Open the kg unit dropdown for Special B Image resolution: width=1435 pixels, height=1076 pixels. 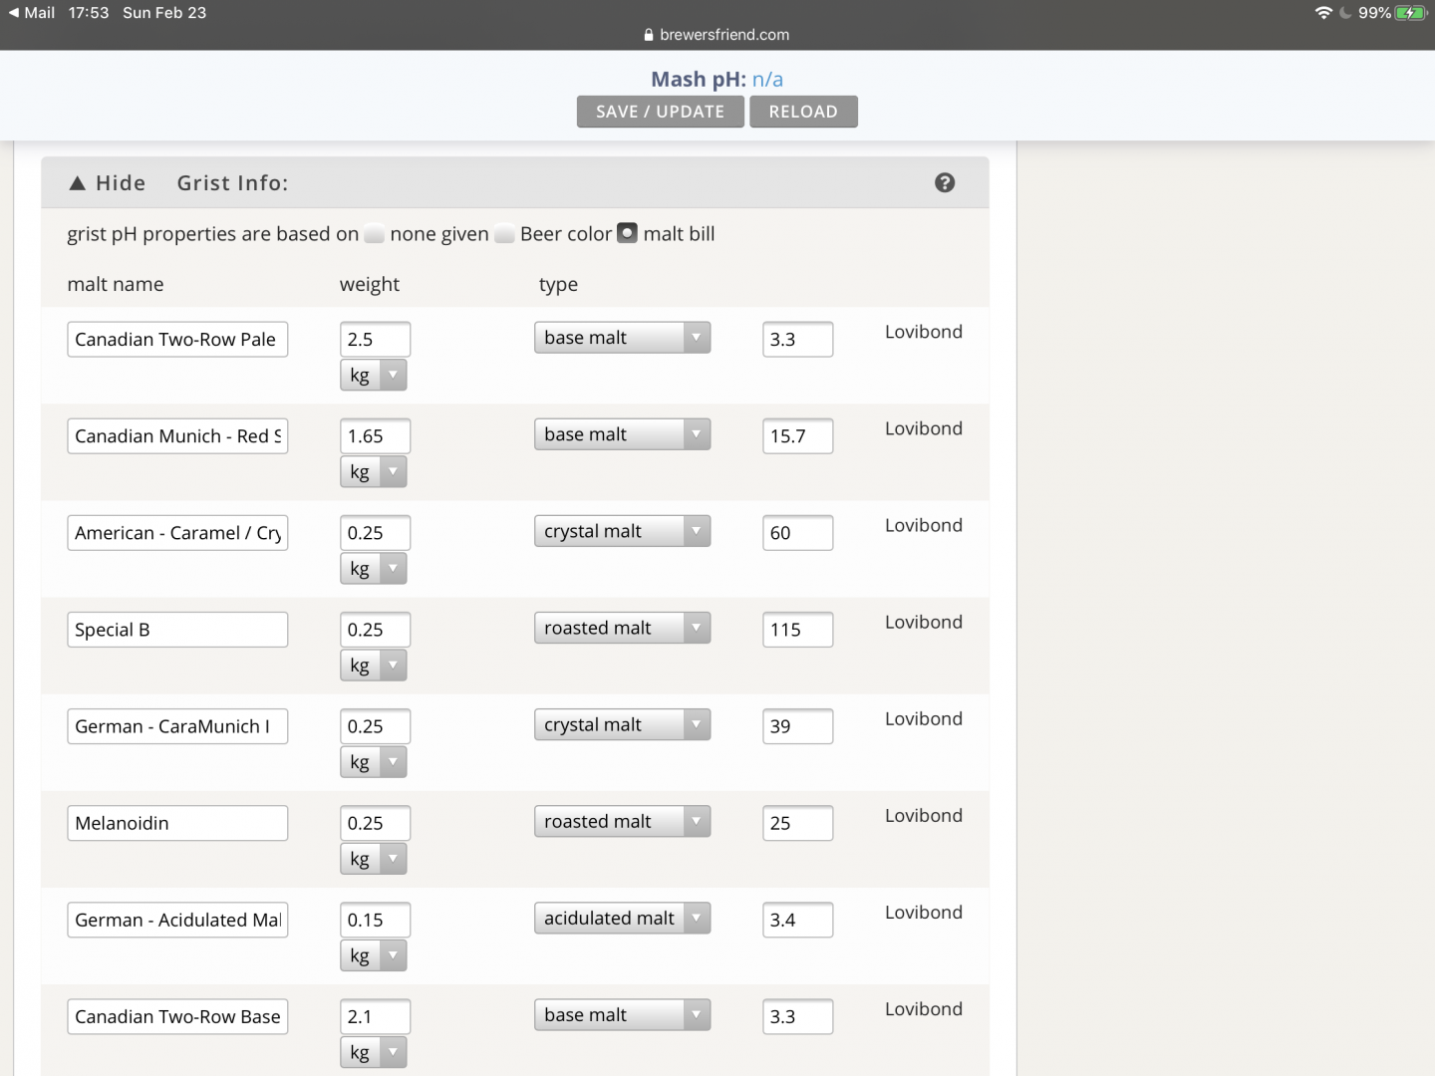(x=374, y=666)
